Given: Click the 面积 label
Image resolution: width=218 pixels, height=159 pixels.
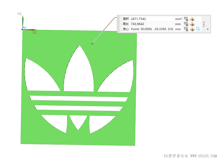Looking at the screenshot, I should tap(126, 19).
